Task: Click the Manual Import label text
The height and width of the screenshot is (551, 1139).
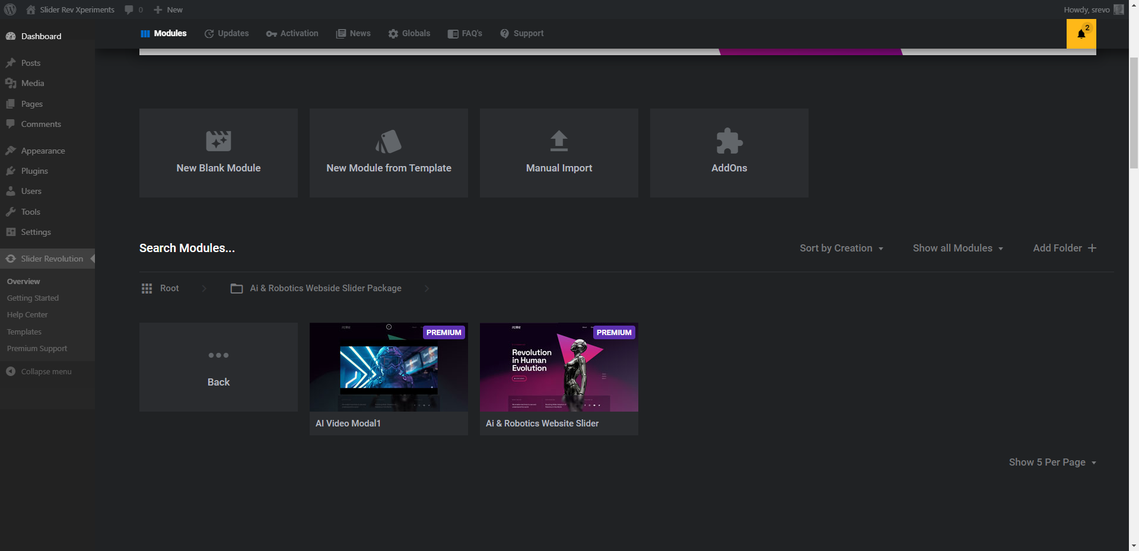Action: pos(559,168)
